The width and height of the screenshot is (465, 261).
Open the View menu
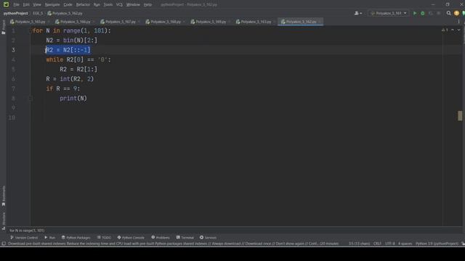[37, 4]
